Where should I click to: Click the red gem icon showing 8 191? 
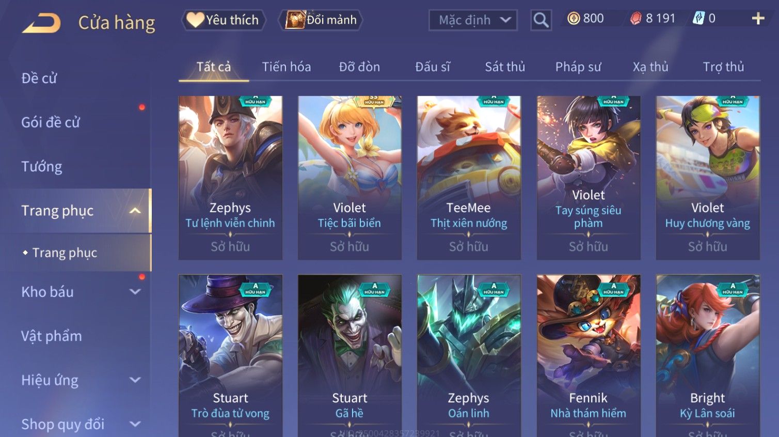(x=636, y=19)
